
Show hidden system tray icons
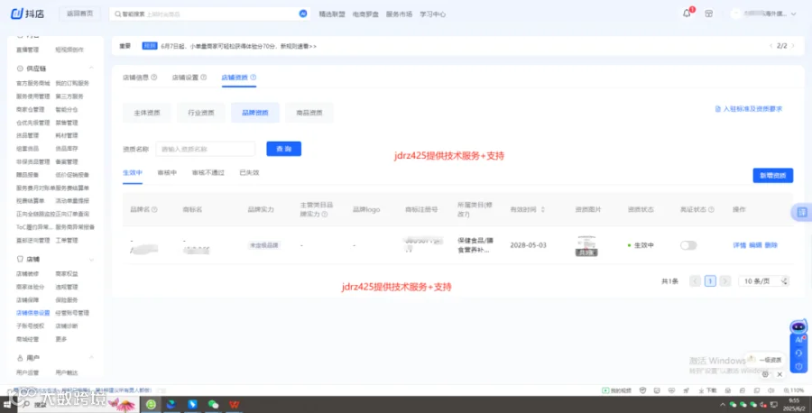click(723, 404)
